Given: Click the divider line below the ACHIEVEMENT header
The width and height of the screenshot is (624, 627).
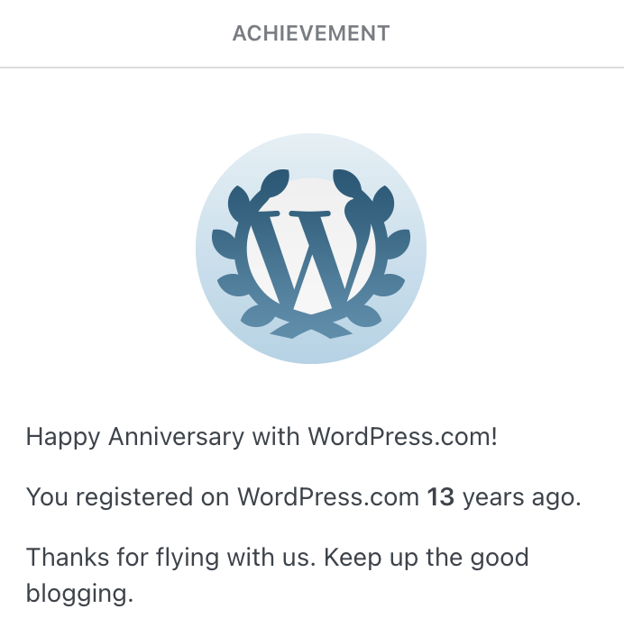Looking at the screenshot, I should (x=311, y=68).
